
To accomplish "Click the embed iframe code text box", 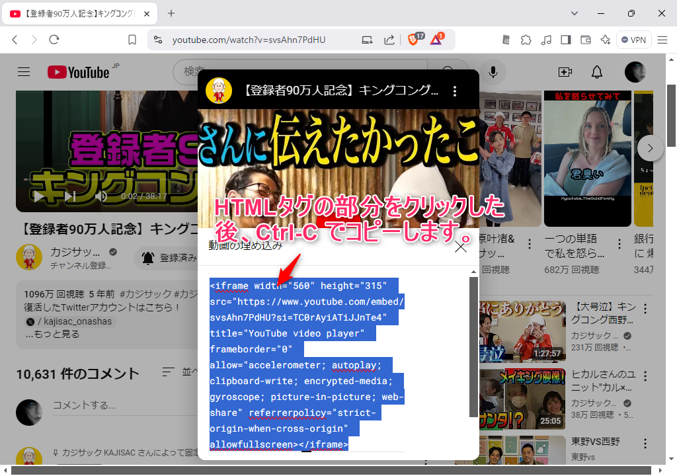I will [307, 365].
